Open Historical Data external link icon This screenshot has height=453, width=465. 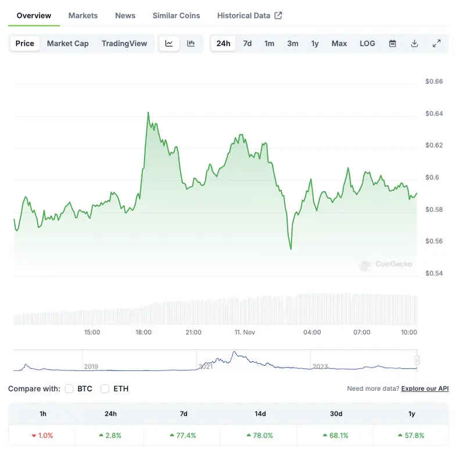(x=278, y=16)
